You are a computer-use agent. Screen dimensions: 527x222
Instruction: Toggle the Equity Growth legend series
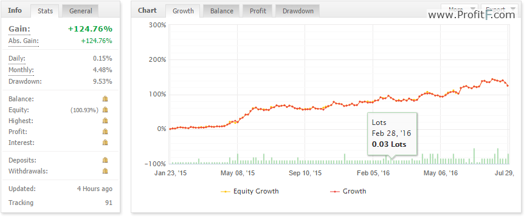click(250, 192)
